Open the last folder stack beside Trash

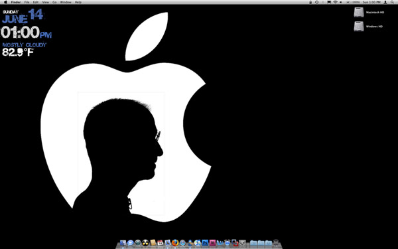[x=269, y=243]
